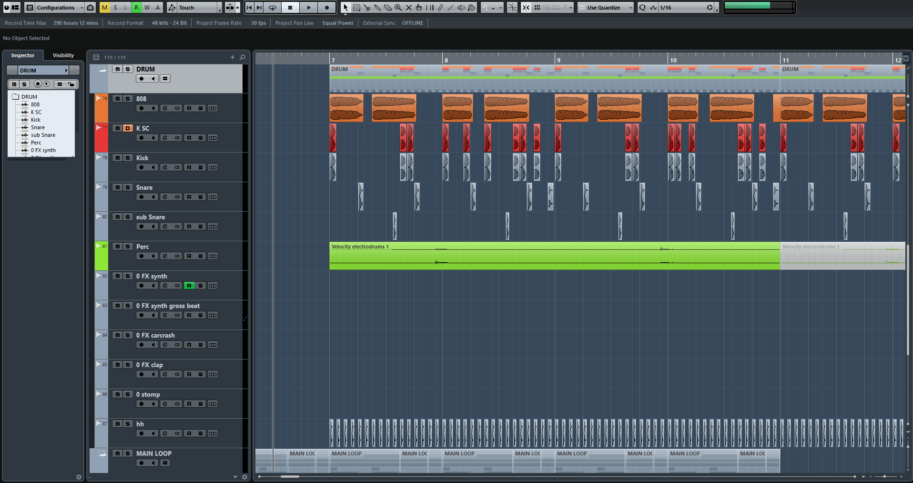Switch to the Visibility tab
Viewport: 913px width, 483px height.
[x=63, y=55]
